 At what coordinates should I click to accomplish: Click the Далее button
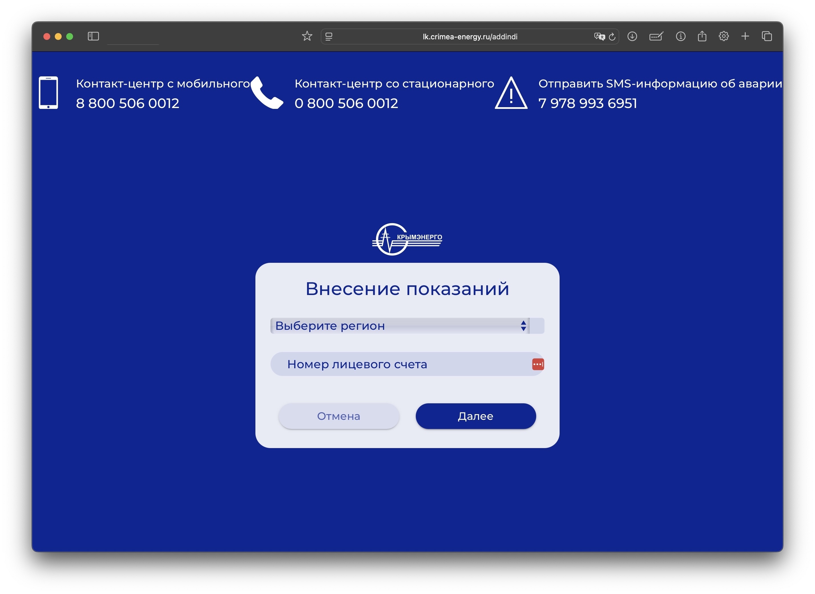tap(475, 416)
